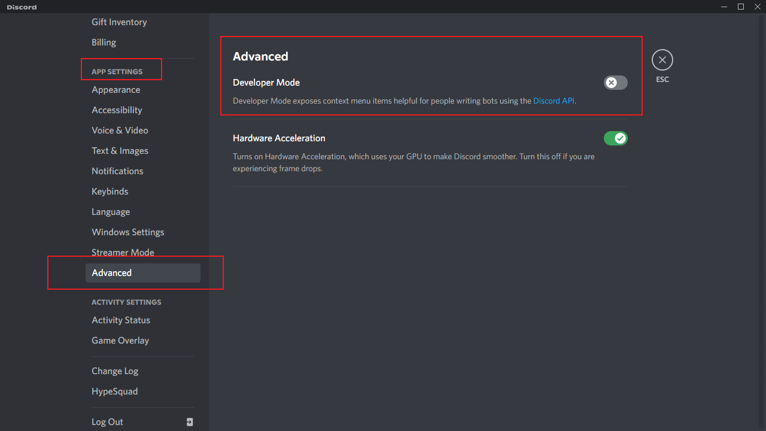
Task: Open Windows Settings section
Action: (127, 232)
